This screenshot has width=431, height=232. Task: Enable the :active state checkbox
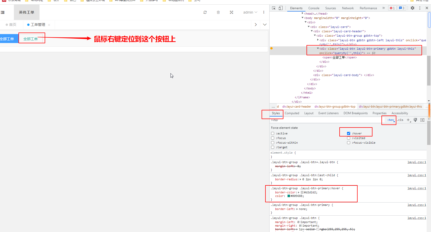(273, 133)
